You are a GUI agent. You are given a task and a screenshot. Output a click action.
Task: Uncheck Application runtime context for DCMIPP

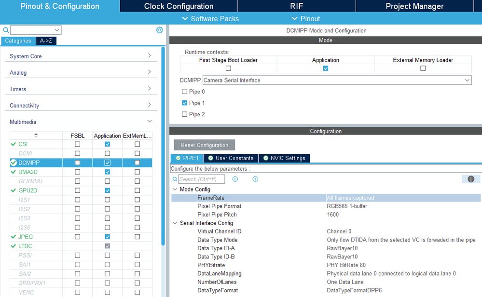326,68
